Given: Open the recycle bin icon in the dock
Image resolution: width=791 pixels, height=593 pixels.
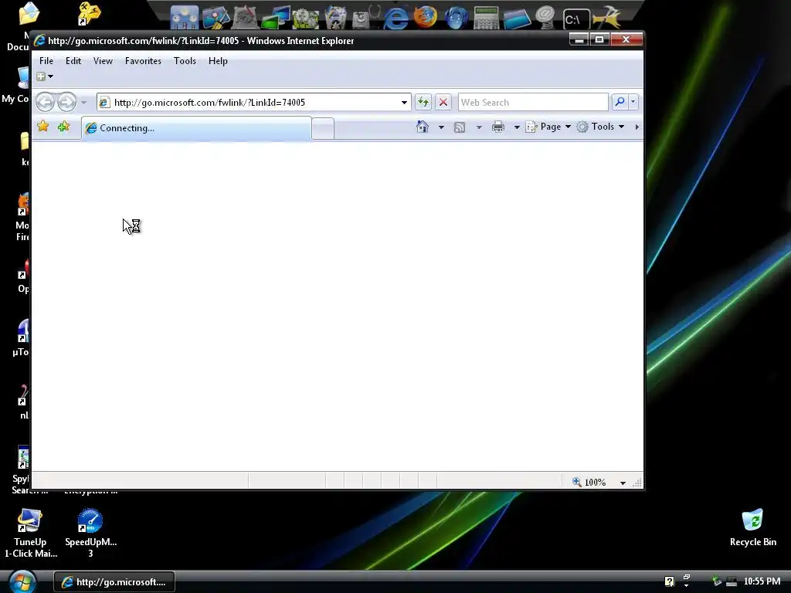Looking at the screenshot, I should pyautogui.click(x=335, y=18).
